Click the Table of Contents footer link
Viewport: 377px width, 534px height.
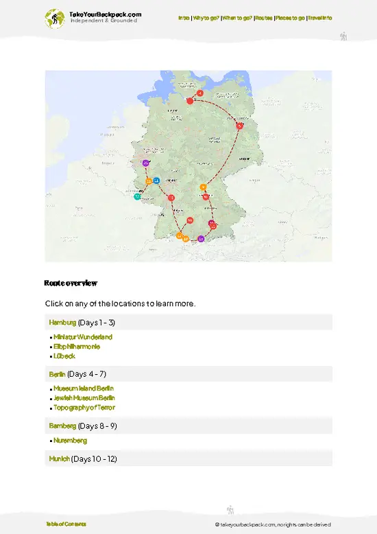[66, 524]
